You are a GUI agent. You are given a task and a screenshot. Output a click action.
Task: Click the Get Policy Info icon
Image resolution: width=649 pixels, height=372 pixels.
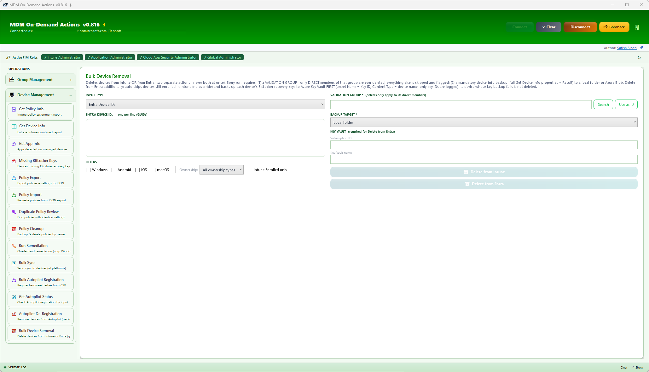(14, 109)
